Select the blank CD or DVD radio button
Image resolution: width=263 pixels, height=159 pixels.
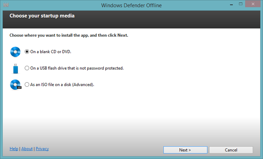point(27,51)
